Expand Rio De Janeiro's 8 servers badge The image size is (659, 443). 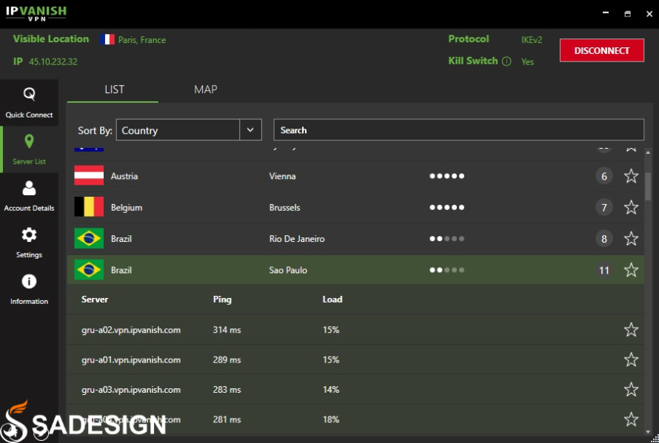(x=604, y=238)
